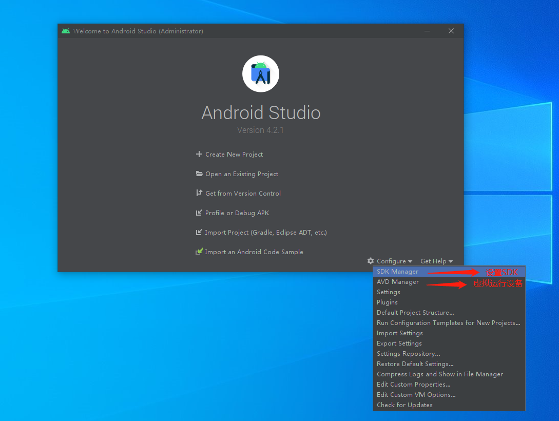
Task: Select Settings in the Configure menu
Action: pyautogui.click(x=388, y=292)
